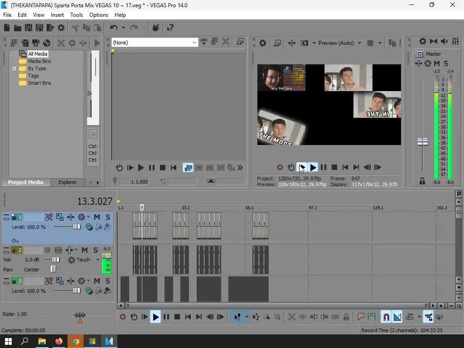464x348 pixels.
Task: Enable Snapping magnet icon
Action: [386, 317]
